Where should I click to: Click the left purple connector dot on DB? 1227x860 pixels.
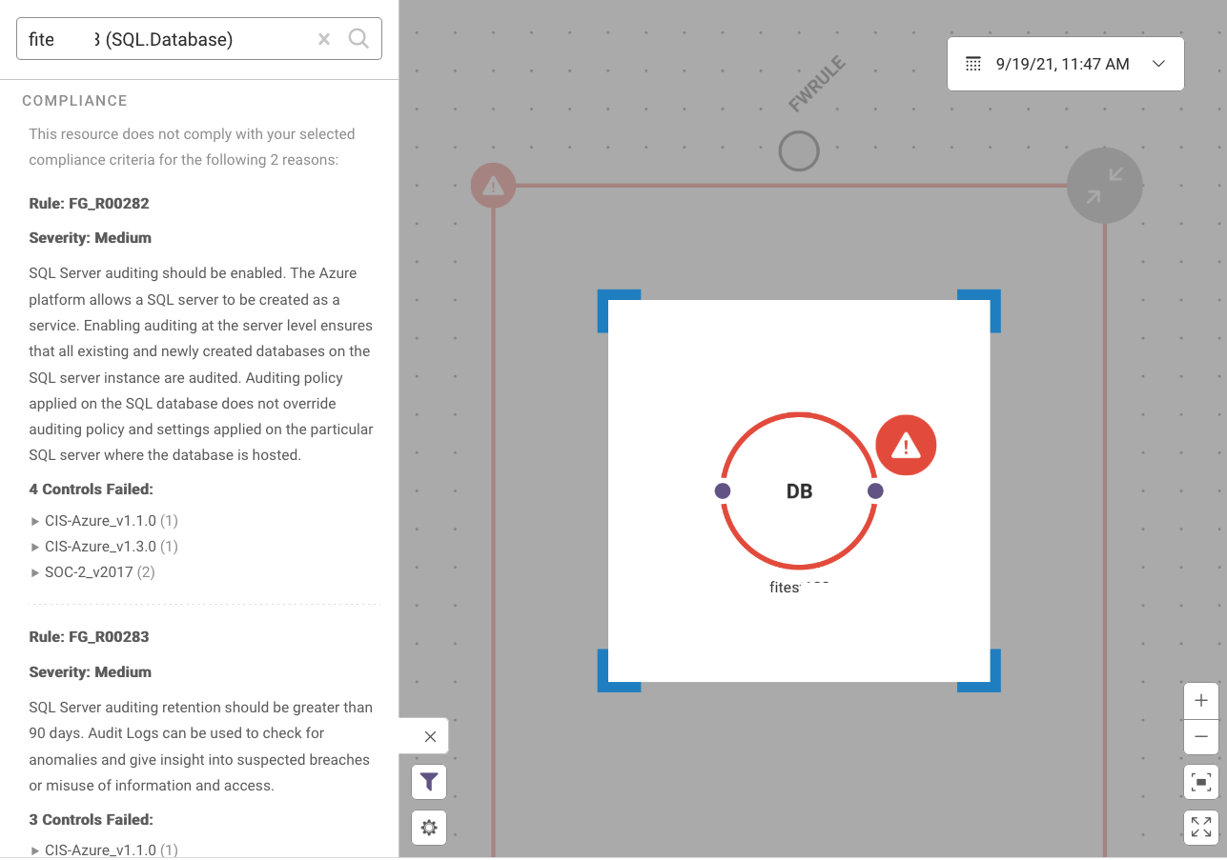point(723,490)
